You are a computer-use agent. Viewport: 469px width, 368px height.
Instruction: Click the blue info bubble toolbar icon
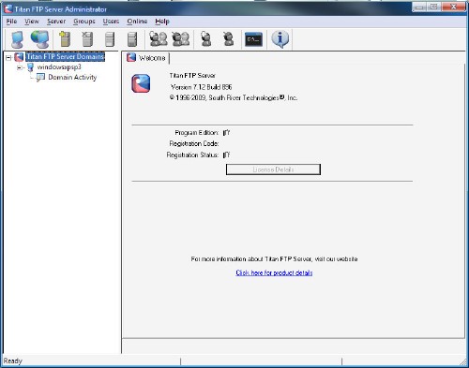(280, 39)
